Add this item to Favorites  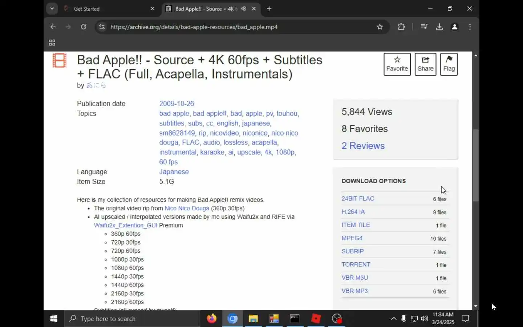397,64
